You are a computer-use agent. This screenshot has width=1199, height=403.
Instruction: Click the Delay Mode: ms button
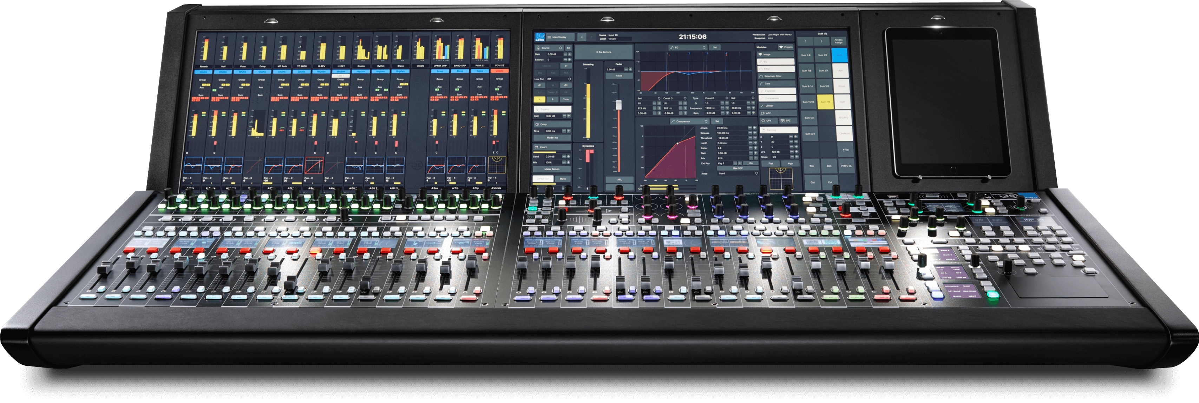pos(552,138)
